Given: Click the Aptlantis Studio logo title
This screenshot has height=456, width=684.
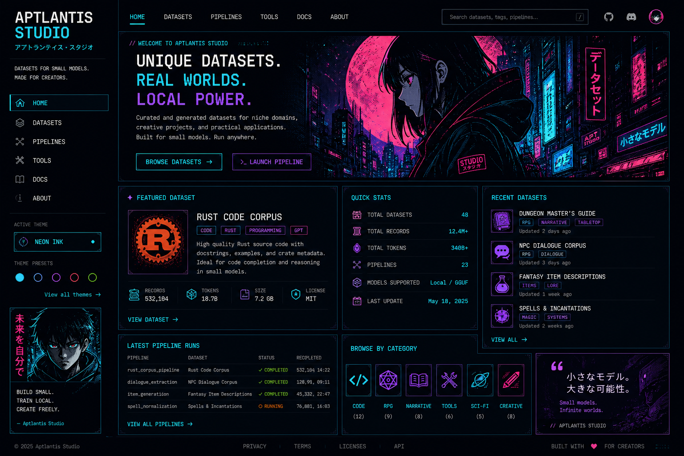Looking at the screenshot, I should click(54, 25).
